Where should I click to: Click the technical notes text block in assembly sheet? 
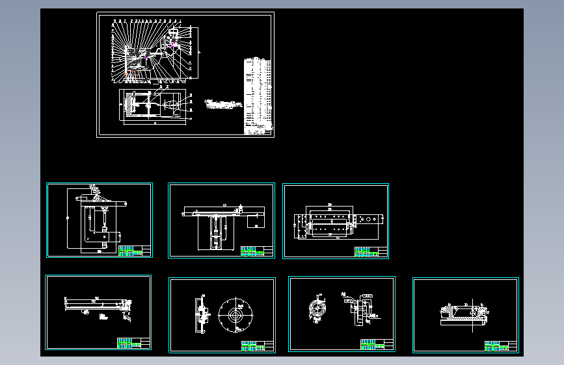[223, 104]
